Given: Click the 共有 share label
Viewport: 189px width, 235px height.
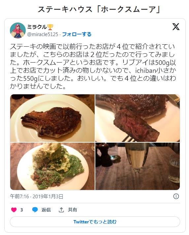Looking at the screenshot, I should click(x=73, y=210).
